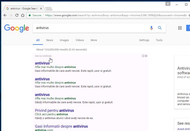
Task: Switch to the News tab
Action: click(x=50, y=40)
